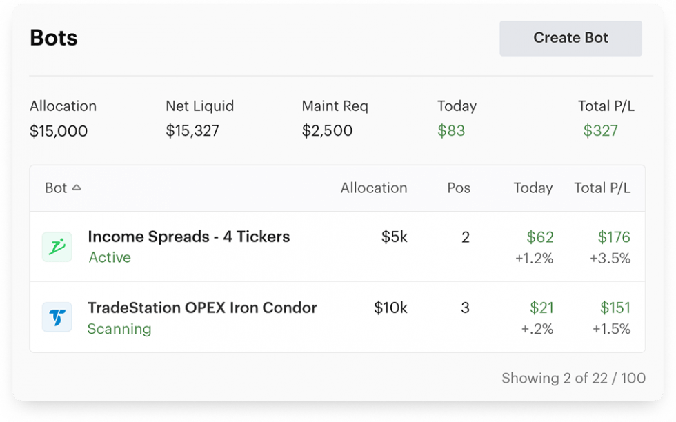Click the Maint Req $2,500 value
The width and height of the screenshot is (676, 422).
pos(327,131)
